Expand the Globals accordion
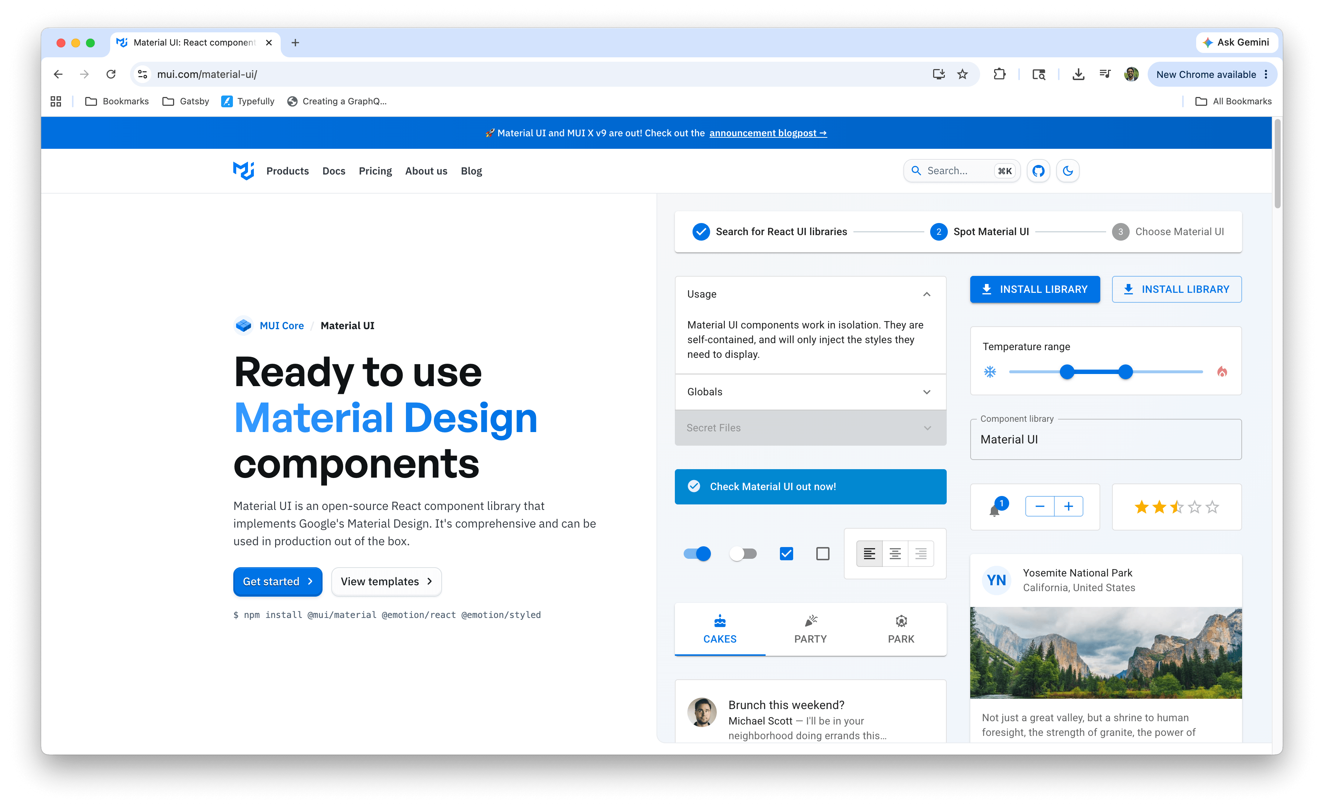This screenshot has height=809, width=1324. click(x=810, y=392)
